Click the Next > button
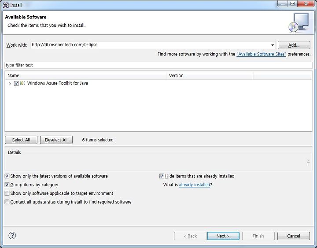Image resolution: width=317 pixels, height=248 pixels. pos(223,236)
